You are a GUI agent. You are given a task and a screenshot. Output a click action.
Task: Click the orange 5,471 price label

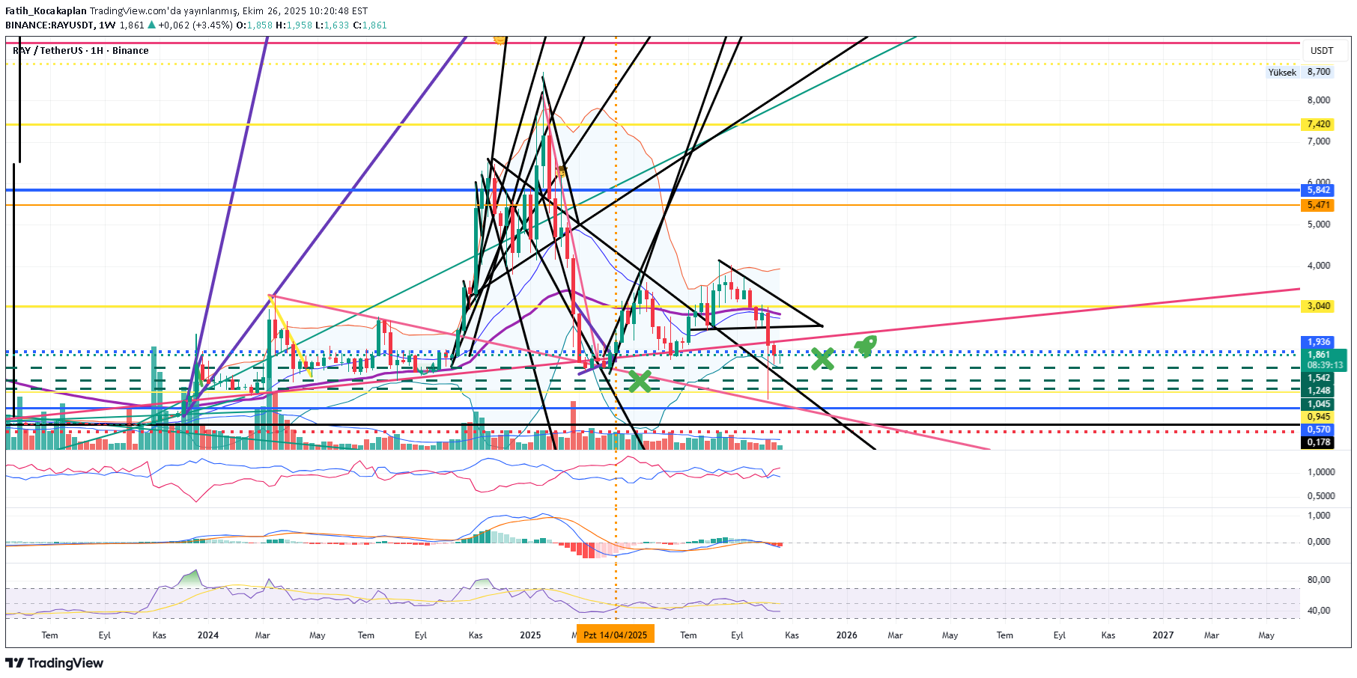pos(1318,205)
